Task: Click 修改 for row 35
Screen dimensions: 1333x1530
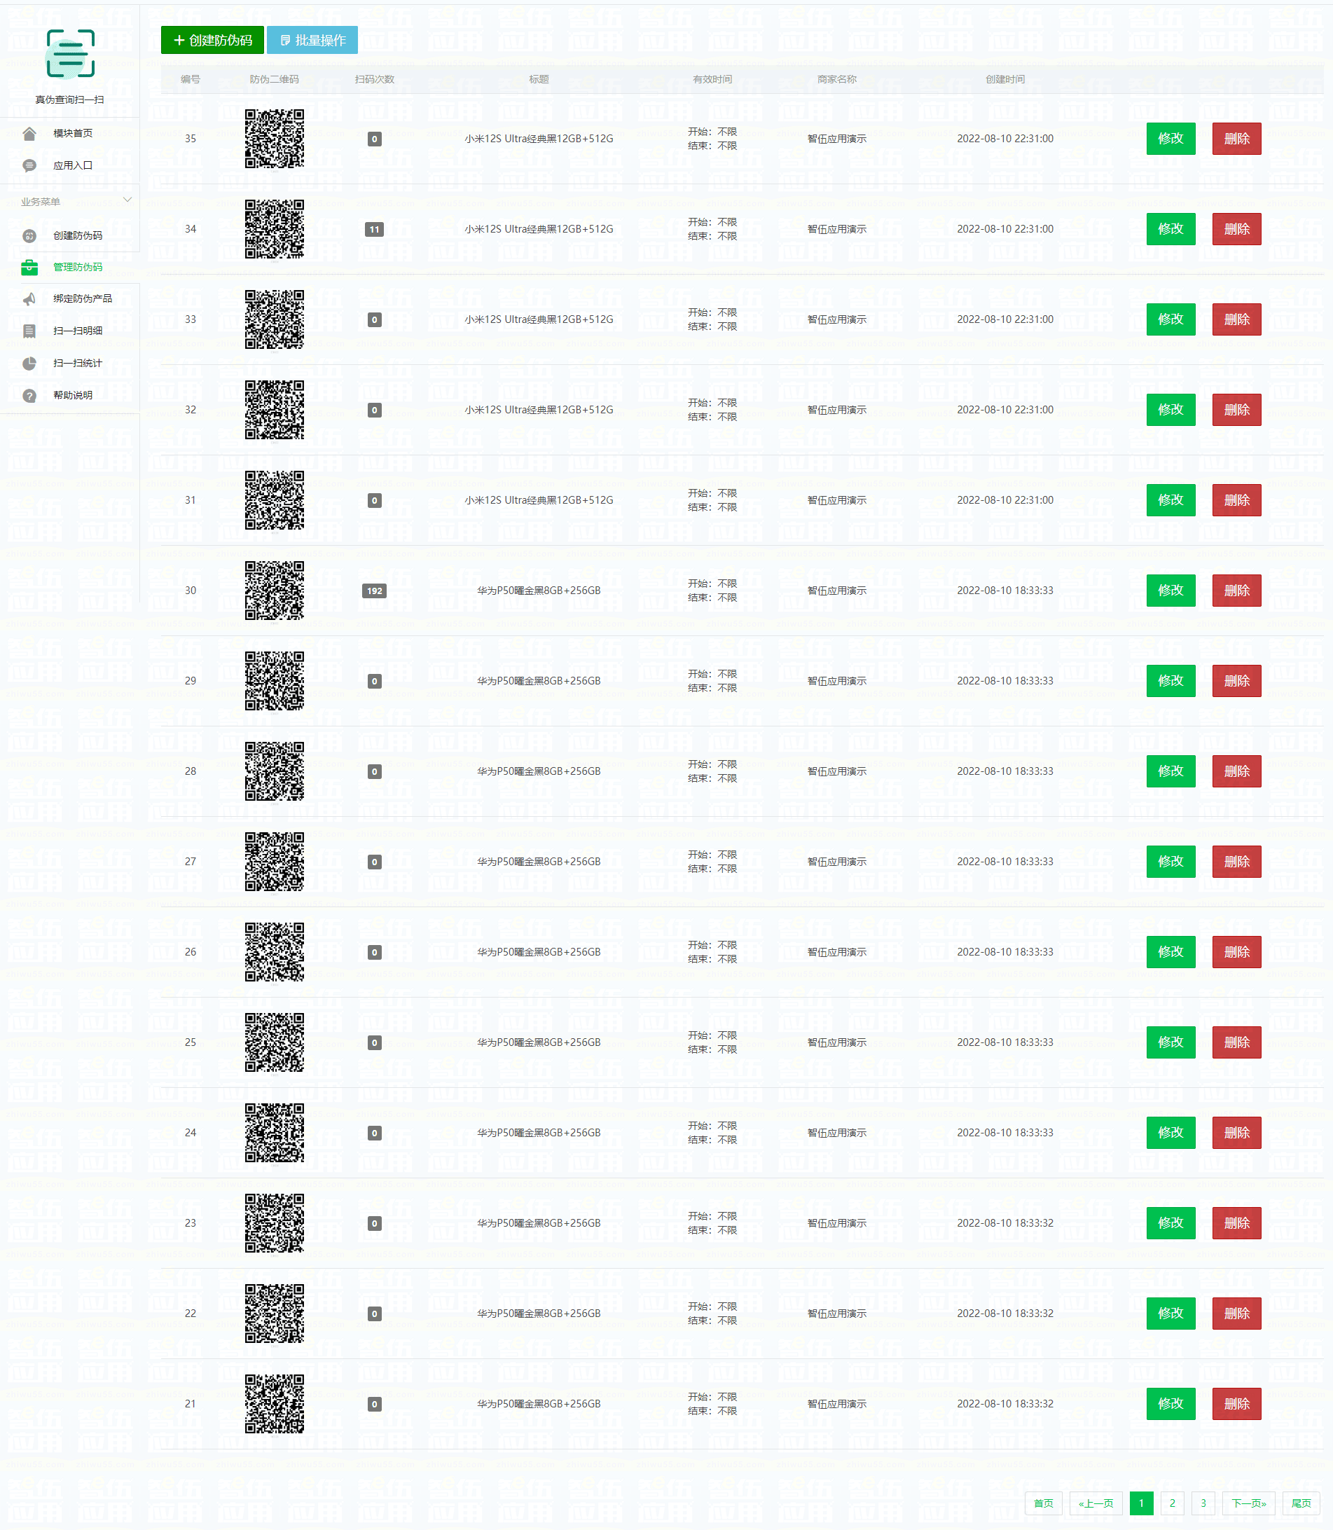Action: (1170, 138)
